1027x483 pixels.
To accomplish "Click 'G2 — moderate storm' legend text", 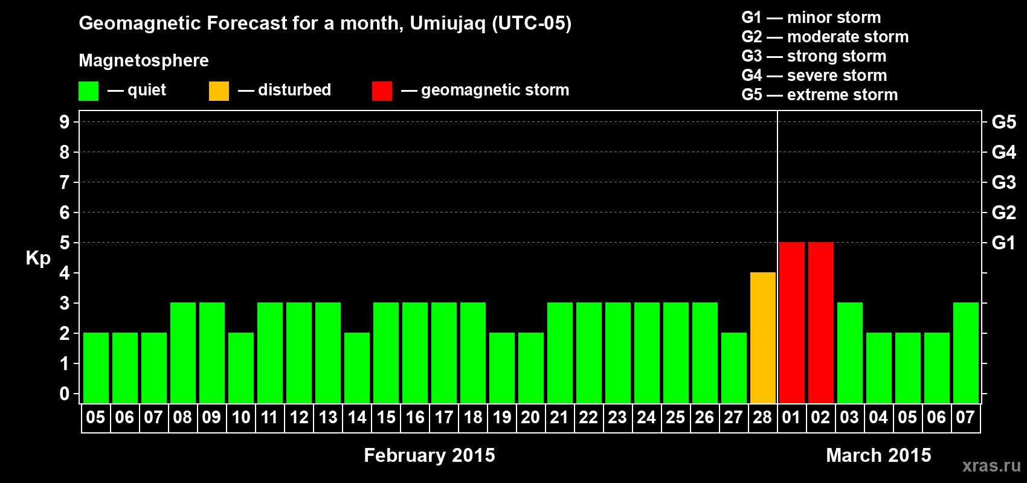I will point(825,37).
